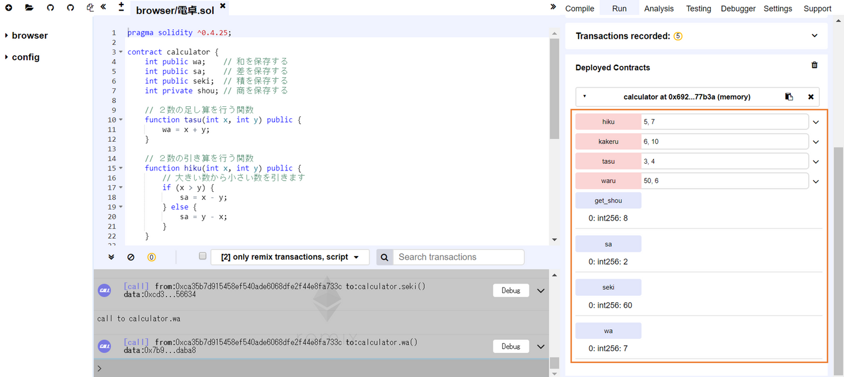The image size is (844, 377).
Task: Close the browser/電卓.sol editor tab
Action: point(223,6)
